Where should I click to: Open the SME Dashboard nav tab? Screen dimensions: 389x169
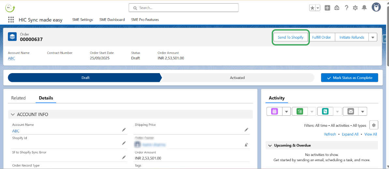112,19
